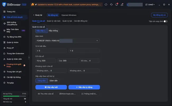Click second Khoảng cách spacing field
Viewport: 172px width, 106px height.
click(84, 71)
